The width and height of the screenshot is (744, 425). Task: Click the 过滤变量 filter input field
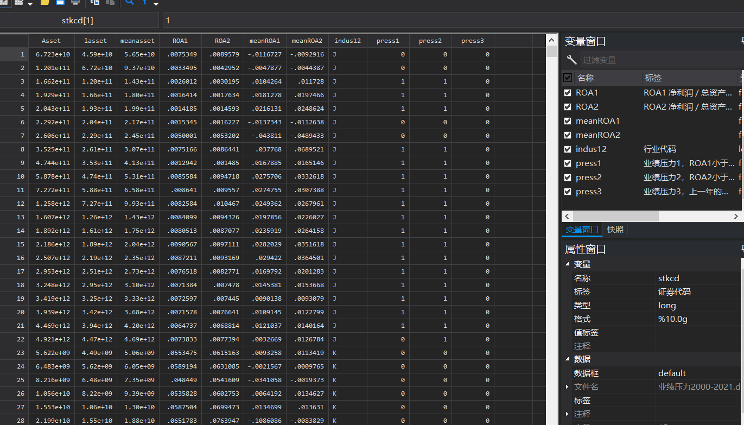pos(662,60)
